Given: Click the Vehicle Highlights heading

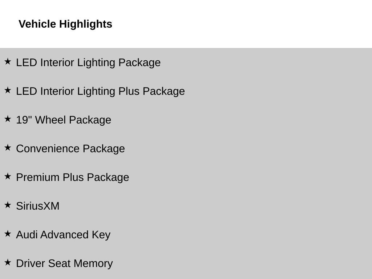Looking at the screenshot, I should [65, 24].
